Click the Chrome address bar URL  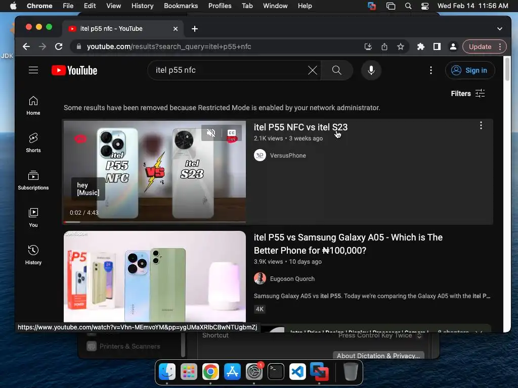[169, 46]
